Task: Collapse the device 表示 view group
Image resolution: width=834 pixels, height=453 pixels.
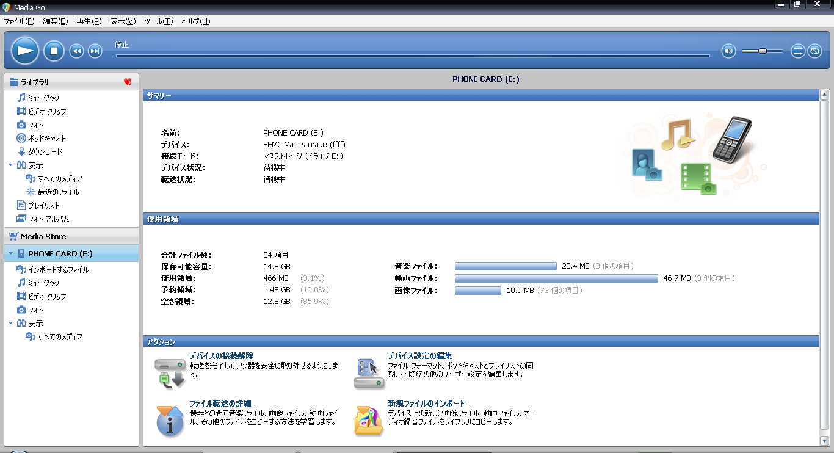Action: (10, 323)
